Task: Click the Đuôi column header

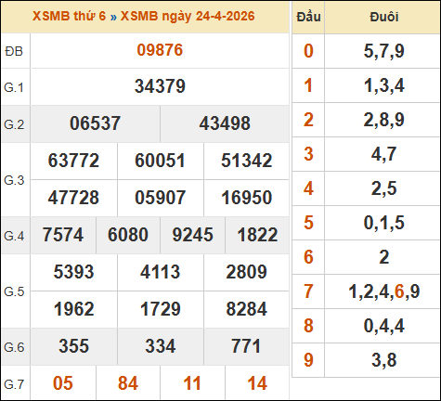Action: (383, 17)
